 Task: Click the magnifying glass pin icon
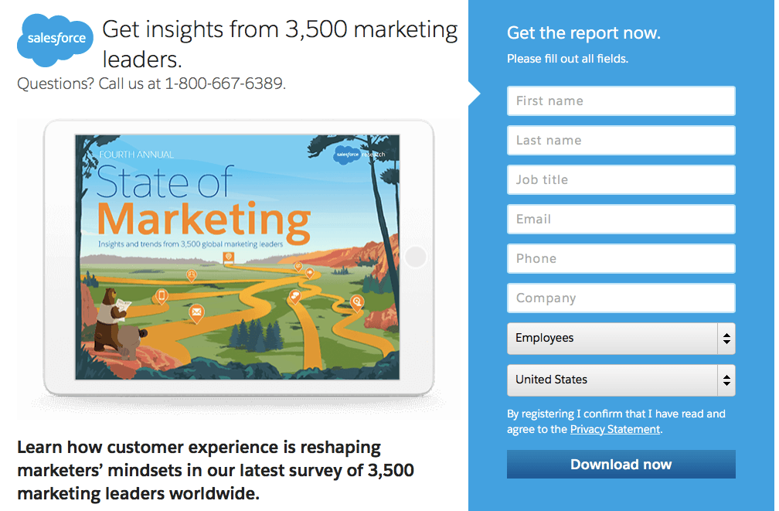point(355,302)
